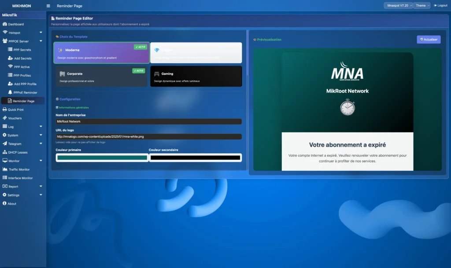Select the Gaming template card
The image size is (451, 268).
(196, 77)
